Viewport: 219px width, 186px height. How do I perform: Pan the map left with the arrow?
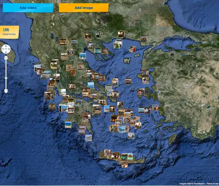(3, 49)
